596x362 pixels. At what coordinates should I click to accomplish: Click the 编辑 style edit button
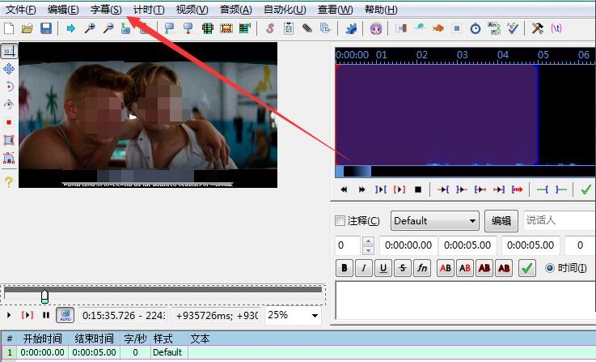pyautogui.click(x=501, y=221)
